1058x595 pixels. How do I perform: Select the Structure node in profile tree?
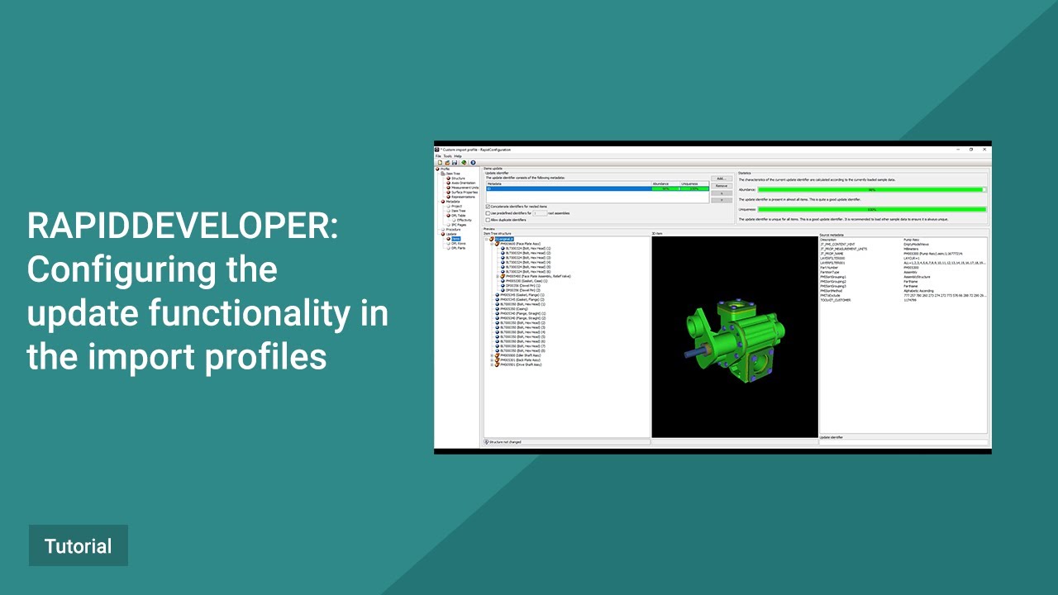(459, 178)
